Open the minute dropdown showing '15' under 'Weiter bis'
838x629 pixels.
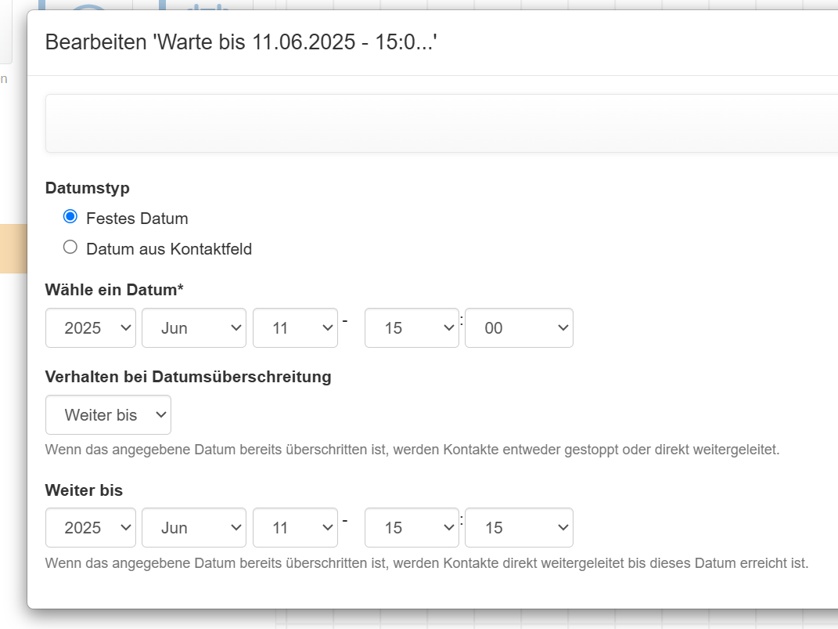tap(519, 527)
